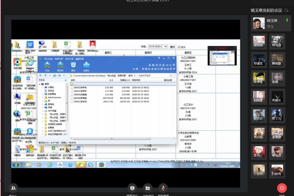The height and width of the screenshot is (196, 294).
Task: Click 姚玉琳 host thumbnail in participant panel
Action: (259, 24)
